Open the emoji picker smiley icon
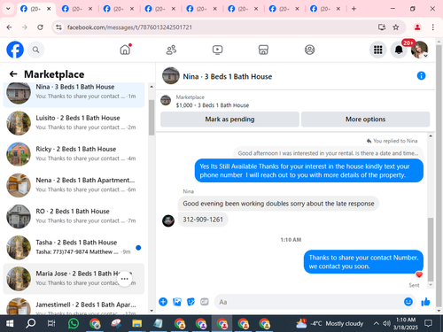Screen dimensions: 443x332 click(x=408, y=302)
